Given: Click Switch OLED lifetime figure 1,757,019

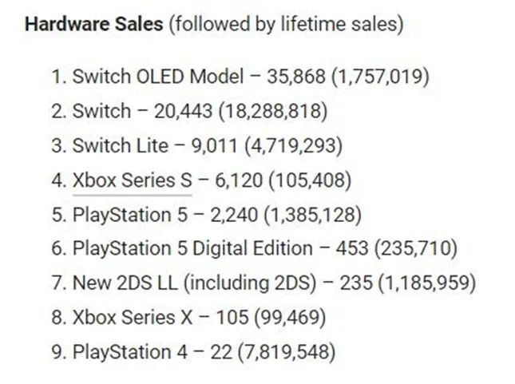Looking at the screenshot, I should (378, 77).
